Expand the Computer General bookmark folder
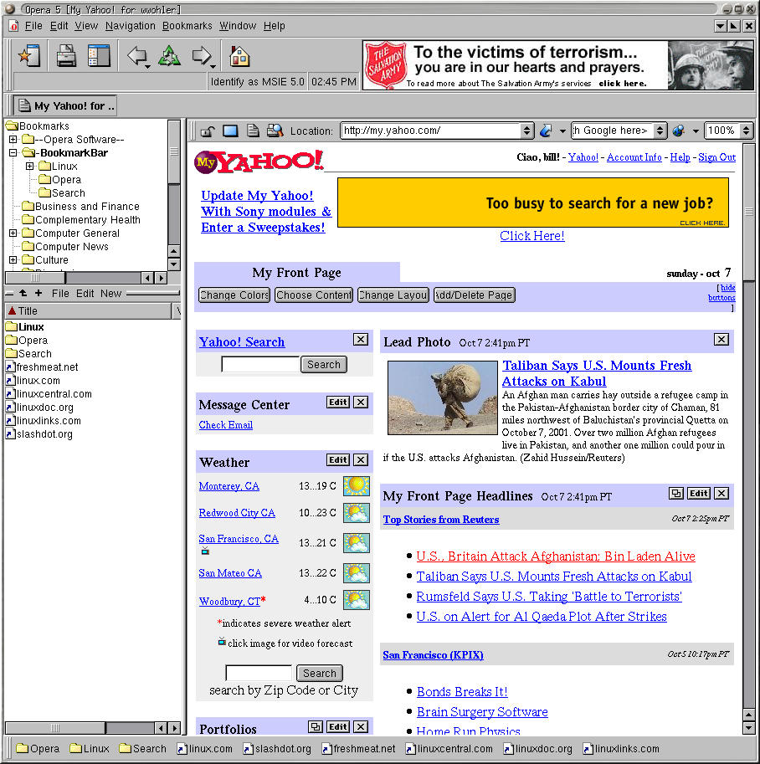This screenshot has width=760, height=764. pos(13,233)
